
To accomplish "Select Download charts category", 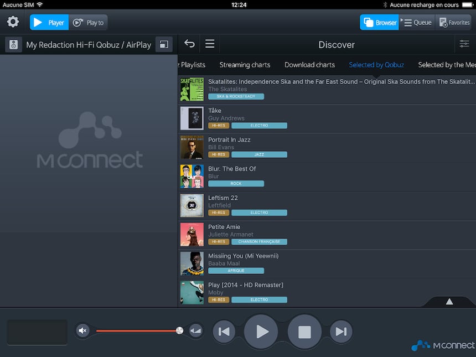I will (309, 65).
